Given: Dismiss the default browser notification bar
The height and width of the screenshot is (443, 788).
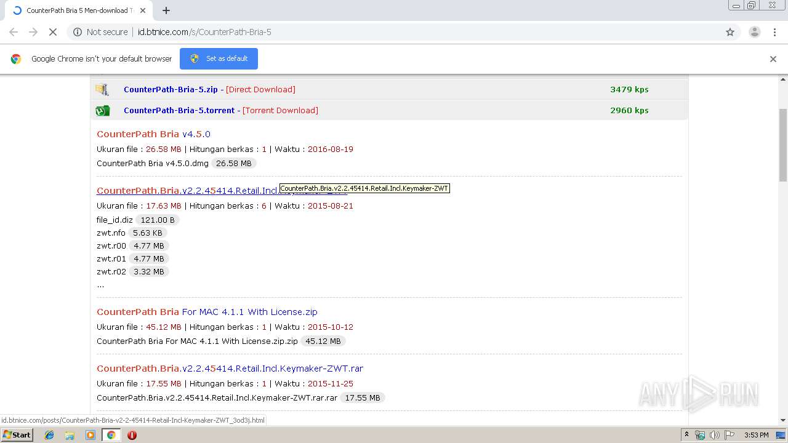Looking at the screenshot, I should [x=773, y=59].
